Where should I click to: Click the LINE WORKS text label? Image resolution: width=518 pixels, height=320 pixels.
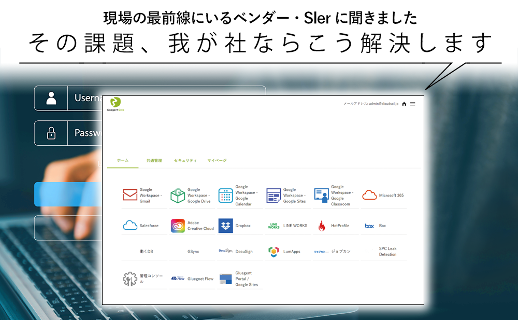point(295,226)
